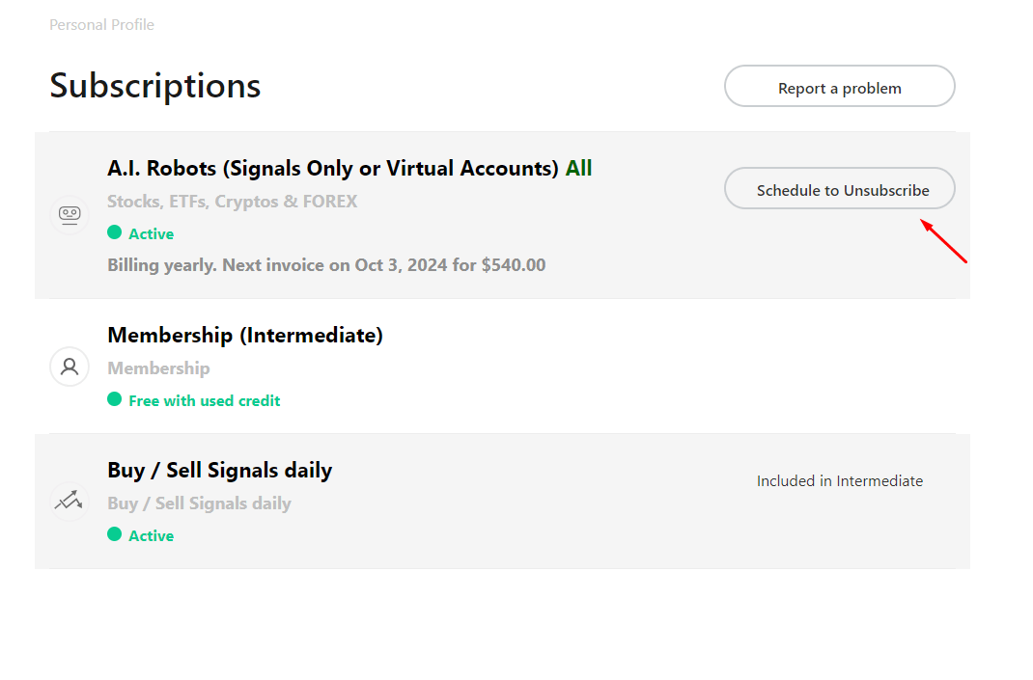This screenshot has height=680, width=1033.
Task: Click green dot next to Free with used credit
Action: (x=115, y=399)
